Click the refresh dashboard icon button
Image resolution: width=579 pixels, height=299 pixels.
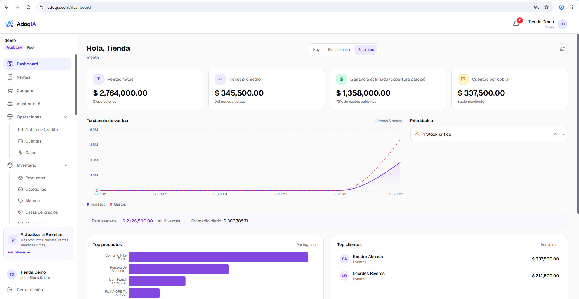pos(562,49)
